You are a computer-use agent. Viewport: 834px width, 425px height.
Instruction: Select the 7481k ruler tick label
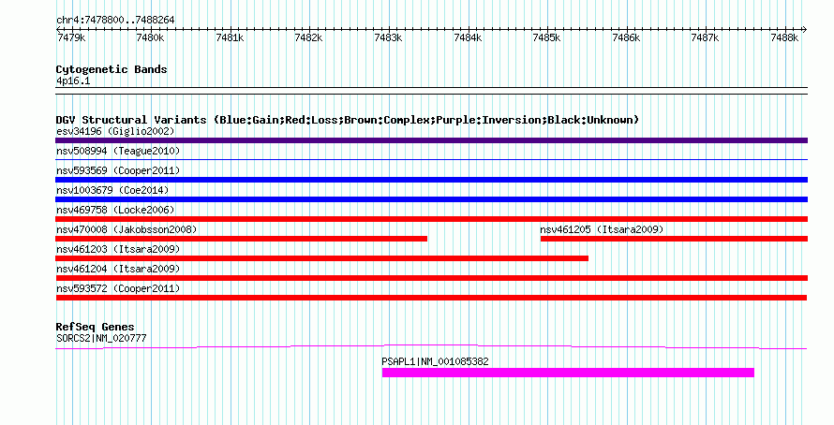230,37
